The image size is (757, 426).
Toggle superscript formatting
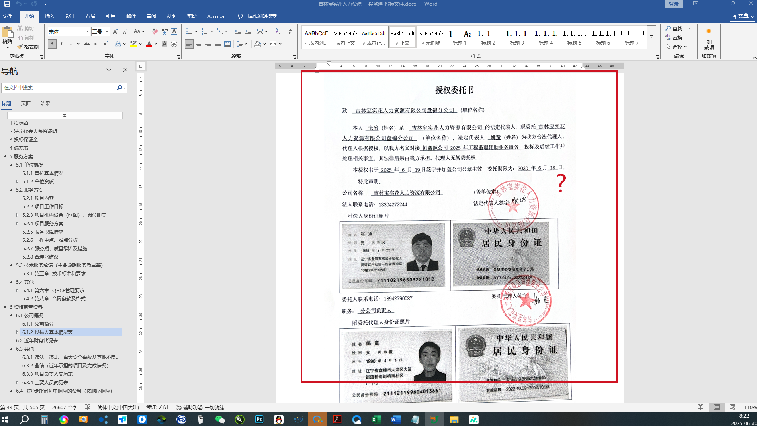[x=106, y=44]
